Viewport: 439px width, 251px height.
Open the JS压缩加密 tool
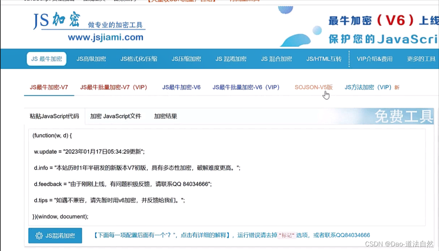(186, 59)
